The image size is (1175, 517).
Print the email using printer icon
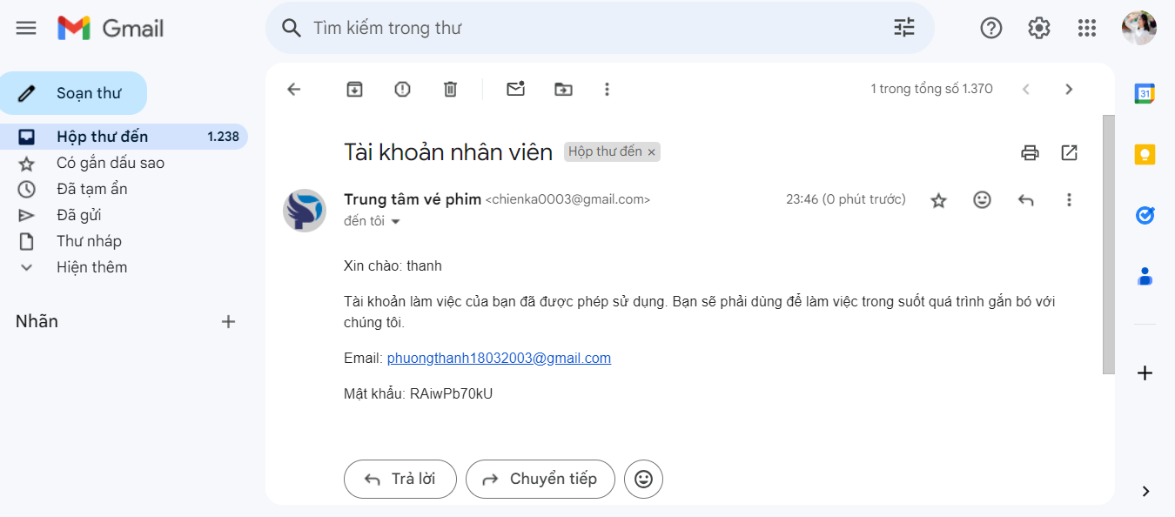(1031, 153)
